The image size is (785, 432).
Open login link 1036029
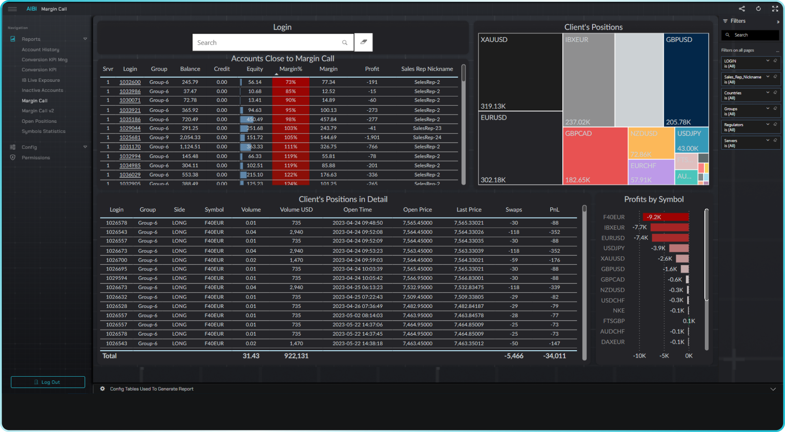(130, 175)
